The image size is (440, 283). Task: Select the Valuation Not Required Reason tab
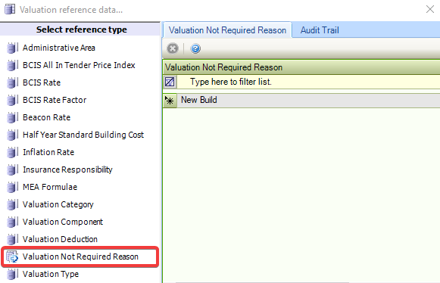[227, 30]
